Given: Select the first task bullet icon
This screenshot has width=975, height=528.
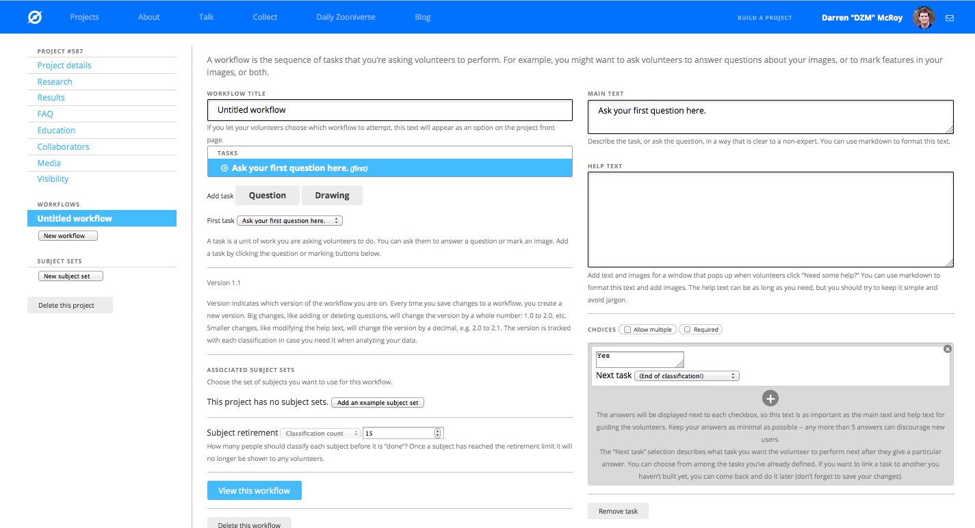Looking at the screenshot, I should coord(224,168).
